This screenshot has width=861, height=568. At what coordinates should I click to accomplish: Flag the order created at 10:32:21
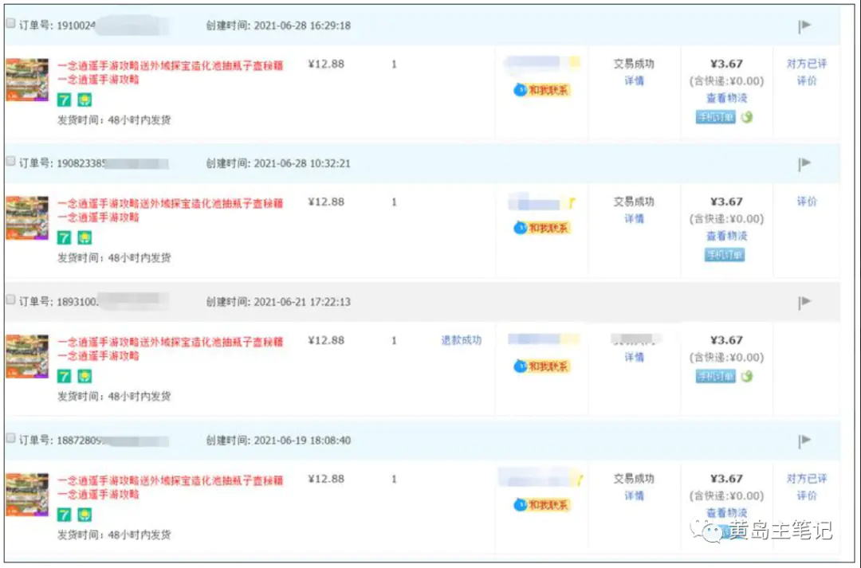pyautogui.click(x=805, y=163)
